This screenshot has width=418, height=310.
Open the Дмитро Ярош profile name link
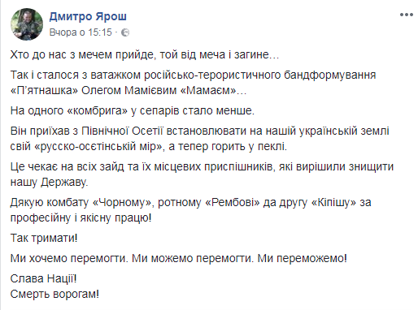pyautogui.click(x=88, y=16)
